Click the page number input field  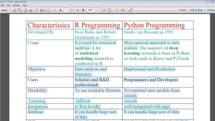pyautogui.click(x=66, y=10)
